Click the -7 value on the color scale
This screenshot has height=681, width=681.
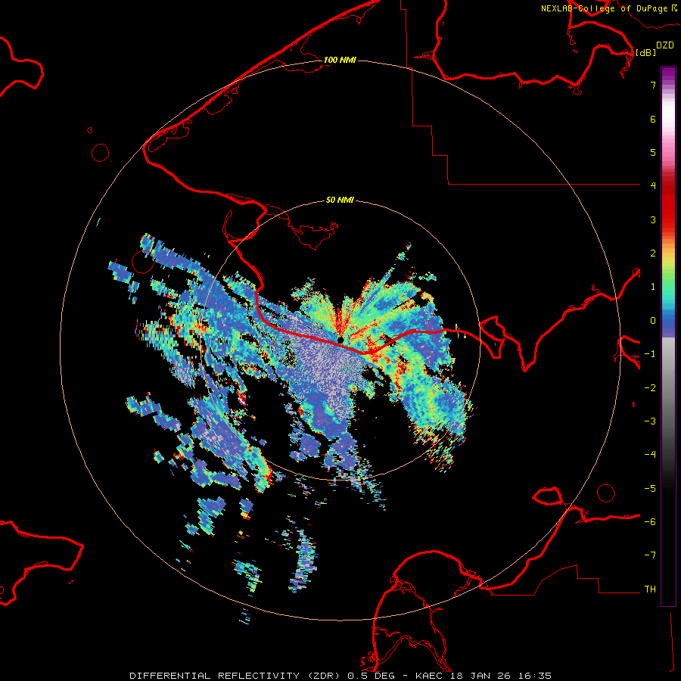[x=650, y=555]
